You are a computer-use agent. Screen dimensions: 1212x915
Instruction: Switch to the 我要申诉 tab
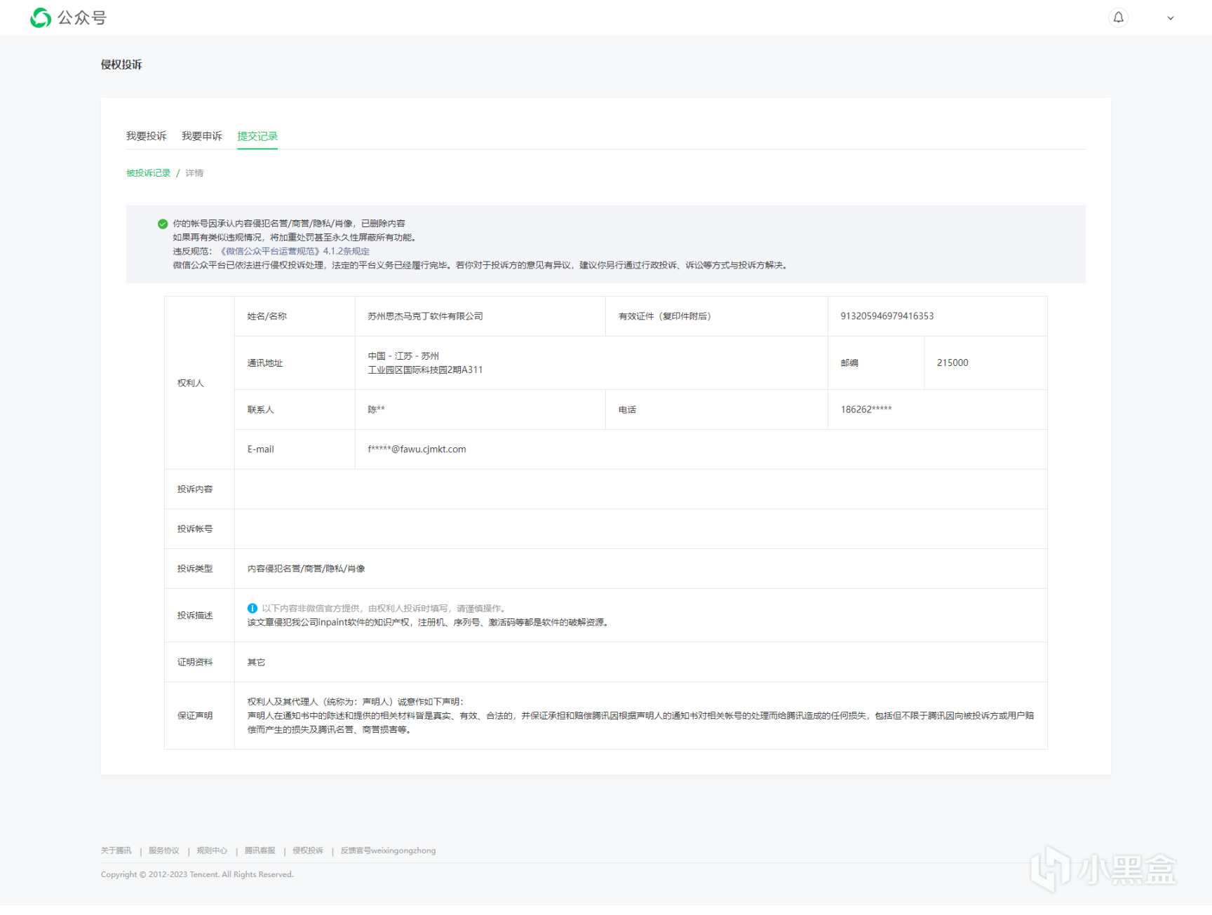coord(202,136)
